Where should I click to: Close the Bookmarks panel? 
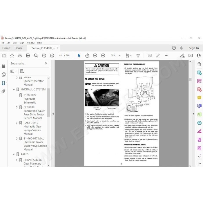pos(46,64)
